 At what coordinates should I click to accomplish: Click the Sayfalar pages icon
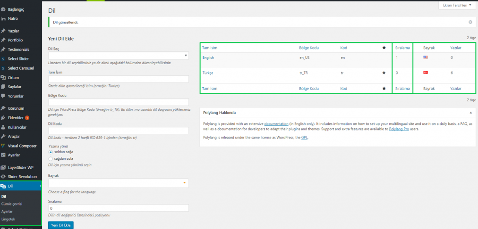click(3, 87)
